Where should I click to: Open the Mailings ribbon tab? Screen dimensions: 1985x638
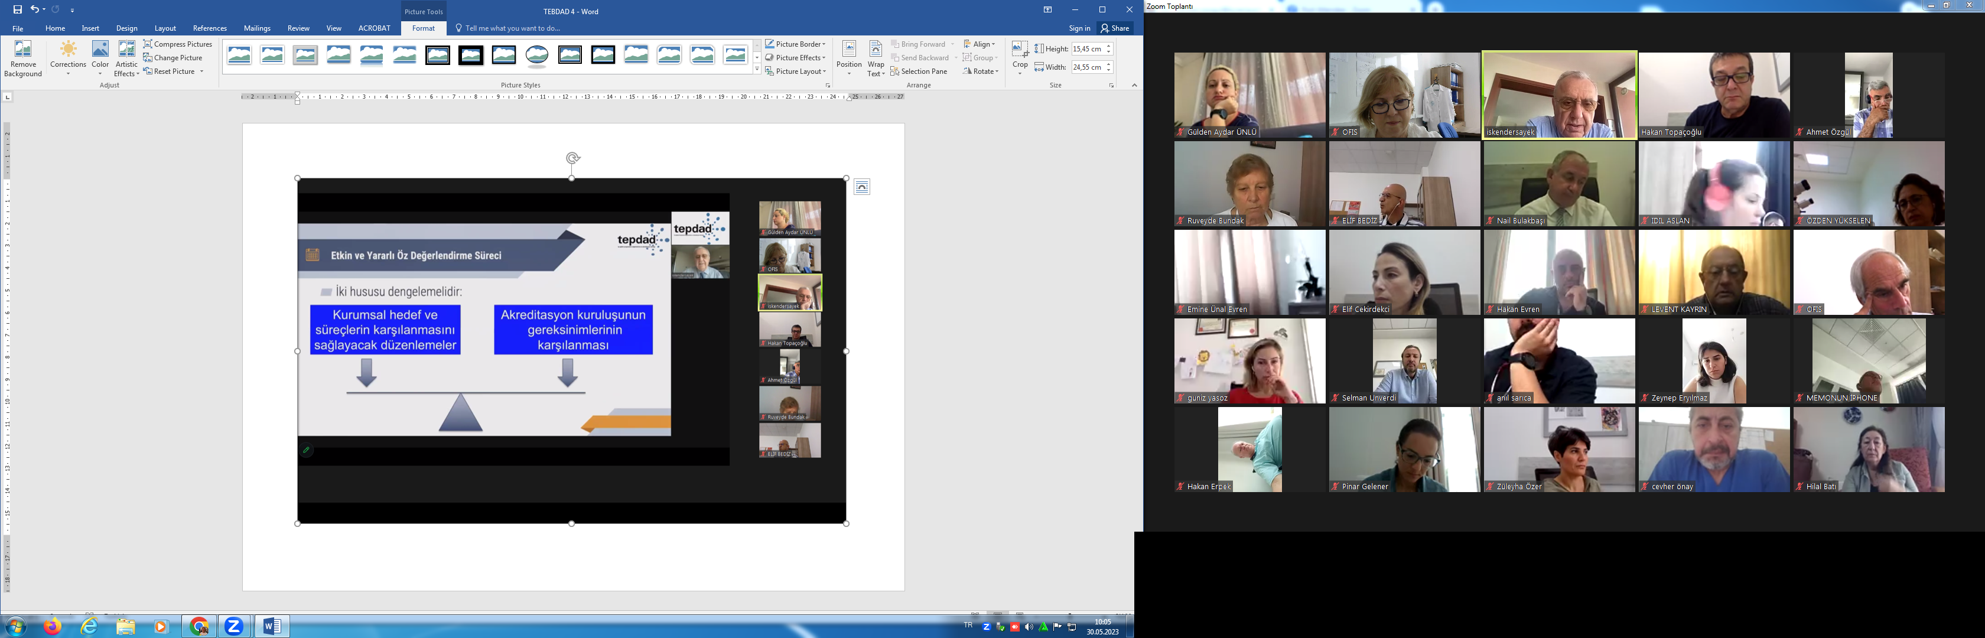click(x=256, y=28)
